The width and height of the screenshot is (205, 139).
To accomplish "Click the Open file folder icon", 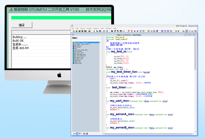I will coord(76,31).
